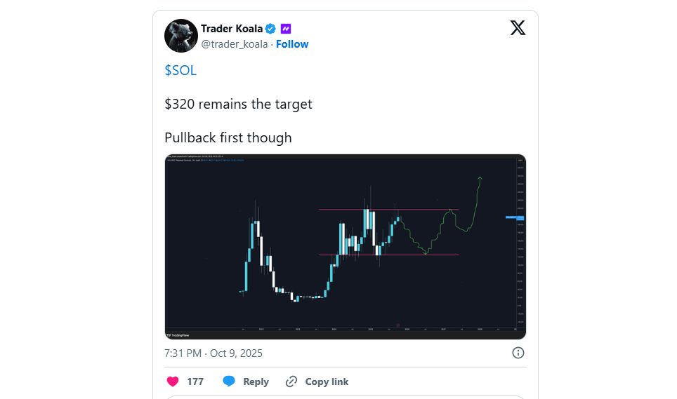Click the Reply text button
This screenshot has height=399, width=677.
256,381
